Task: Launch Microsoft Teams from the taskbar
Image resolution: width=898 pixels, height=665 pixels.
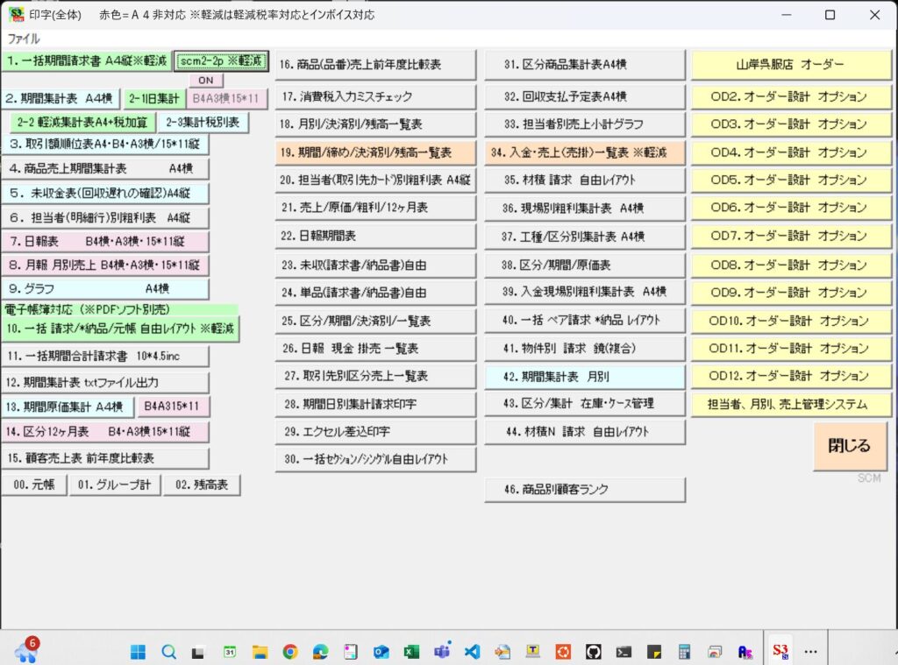Action: pyautogui.click(x=442, y=651)
